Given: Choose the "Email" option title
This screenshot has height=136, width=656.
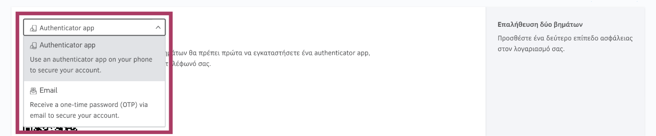Looking at the screenshot, I should [x=48, y=90].
